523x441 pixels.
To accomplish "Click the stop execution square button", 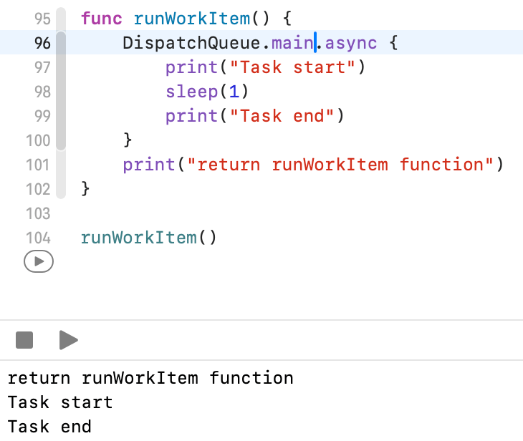I will [24, 340].
